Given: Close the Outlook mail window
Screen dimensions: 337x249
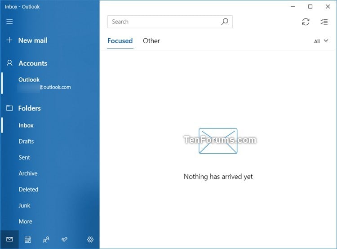Looking at the screenshot, I should (328, 7).
